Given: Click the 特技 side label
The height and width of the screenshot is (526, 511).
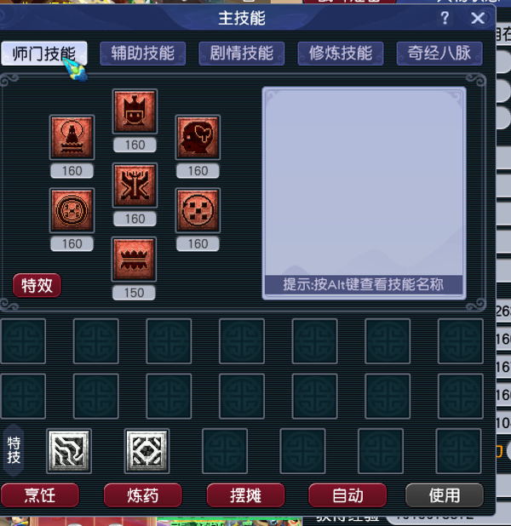Looking at the screenshot, I should pyautogui.click(x=14, y=450).
